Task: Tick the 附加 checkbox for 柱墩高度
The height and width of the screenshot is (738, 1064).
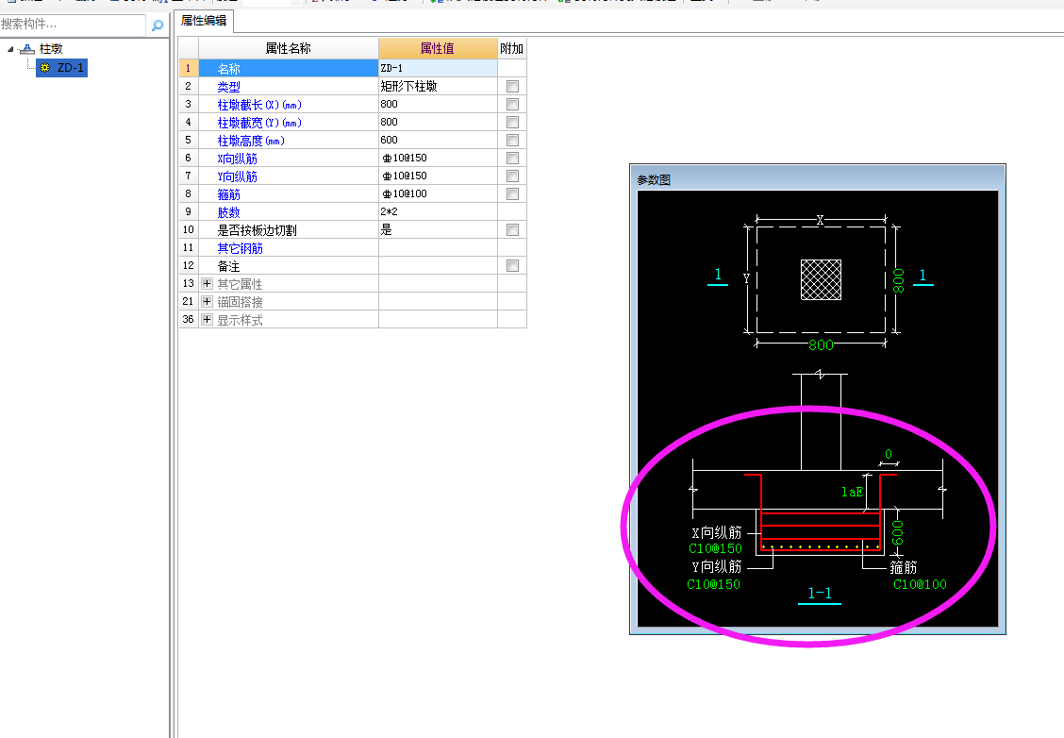Action: click(x=512, y=140)
